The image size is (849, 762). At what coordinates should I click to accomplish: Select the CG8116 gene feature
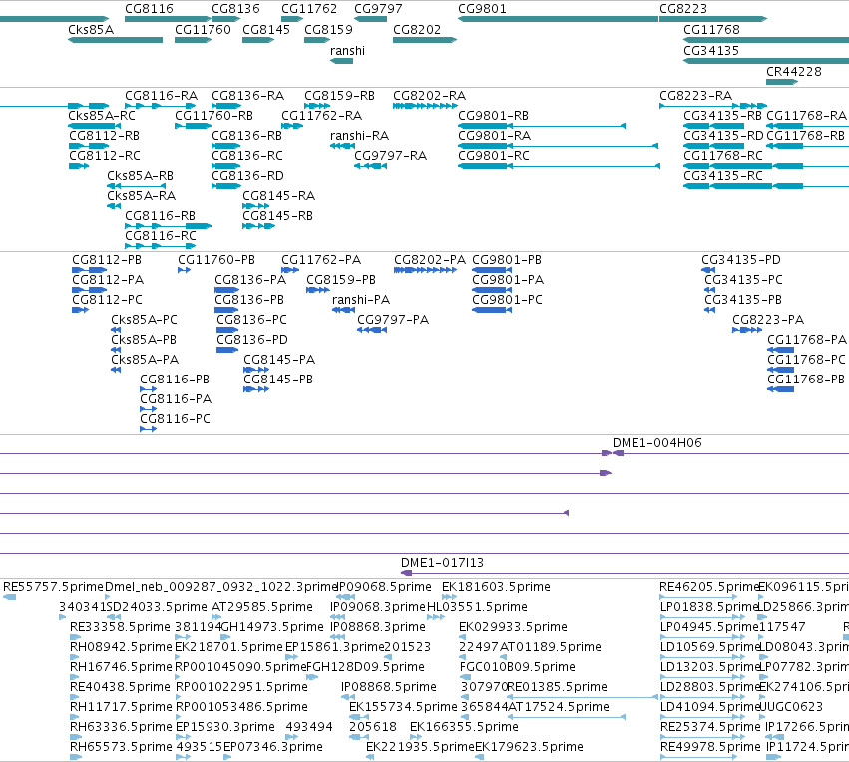tap(168, 19)
